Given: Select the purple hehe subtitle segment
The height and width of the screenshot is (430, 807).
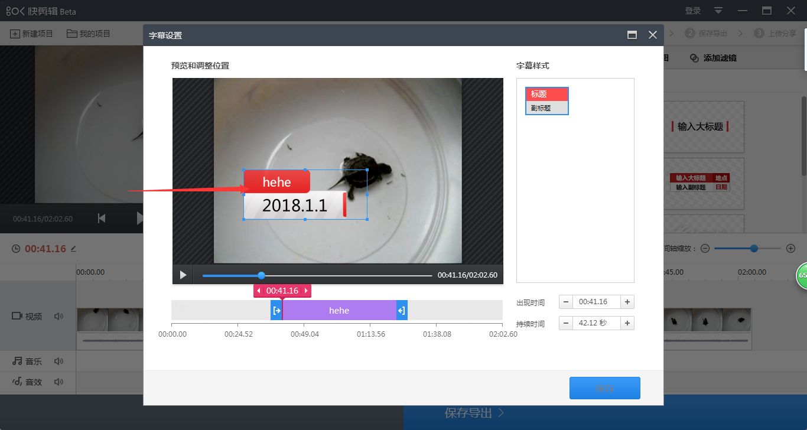Looking at the screenshot, I should (x=339, y=310).
